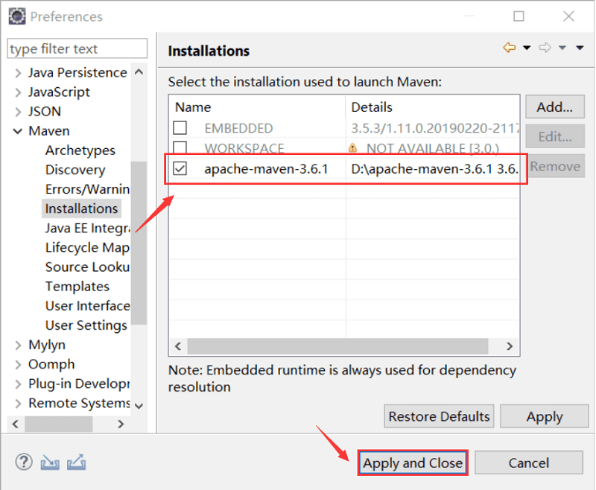
Task: Open Errors/Warnings preferences page
Action: (87, 189)
